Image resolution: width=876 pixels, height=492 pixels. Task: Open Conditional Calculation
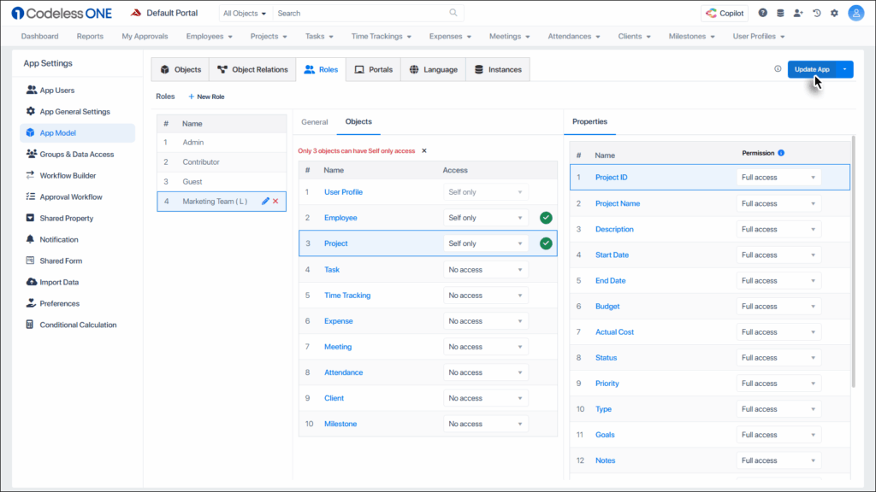coord(78,325)
